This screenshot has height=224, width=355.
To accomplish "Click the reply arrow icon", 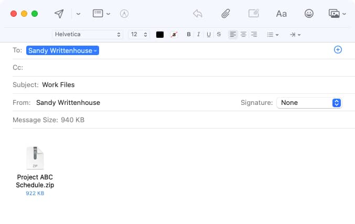I will tap(198, 14).
